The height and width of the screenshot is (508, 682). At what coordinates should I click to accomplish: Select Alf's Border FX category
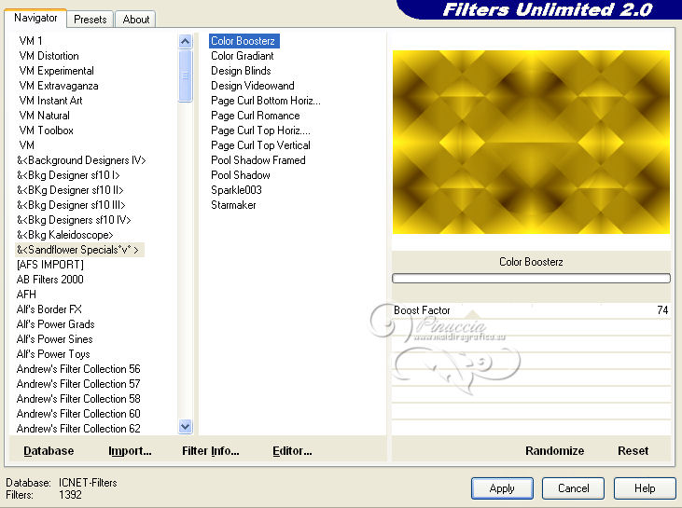pyautogui.click(x=49, y=309)
